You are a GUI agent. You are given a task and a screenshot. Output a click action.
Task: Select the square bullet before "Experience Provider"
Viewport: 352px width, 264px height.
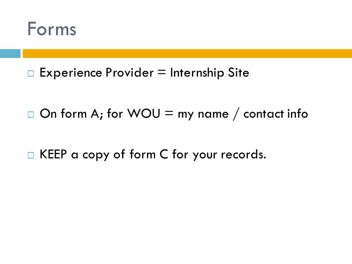tap(31, 74)
